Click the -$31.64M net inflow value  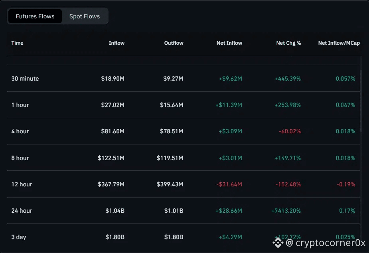point(229,184)
